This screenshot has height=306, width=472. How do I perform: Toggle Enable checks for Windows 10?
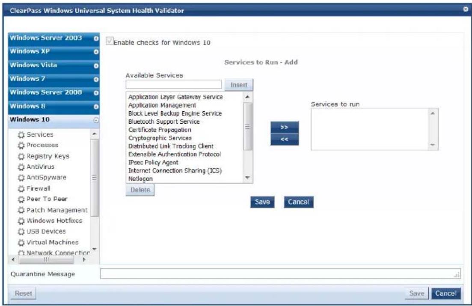click(x=109, y=41)
